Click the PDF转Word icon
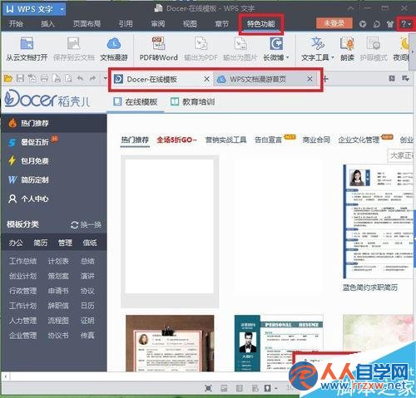This screenshot has width=416, height=398. [158, 44]
